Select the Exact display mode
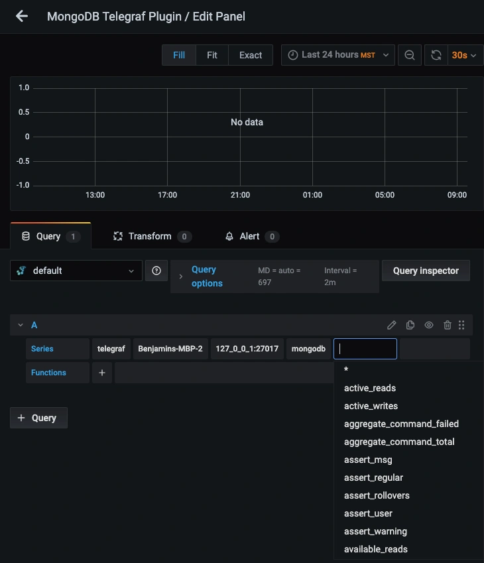 (251, 55)
